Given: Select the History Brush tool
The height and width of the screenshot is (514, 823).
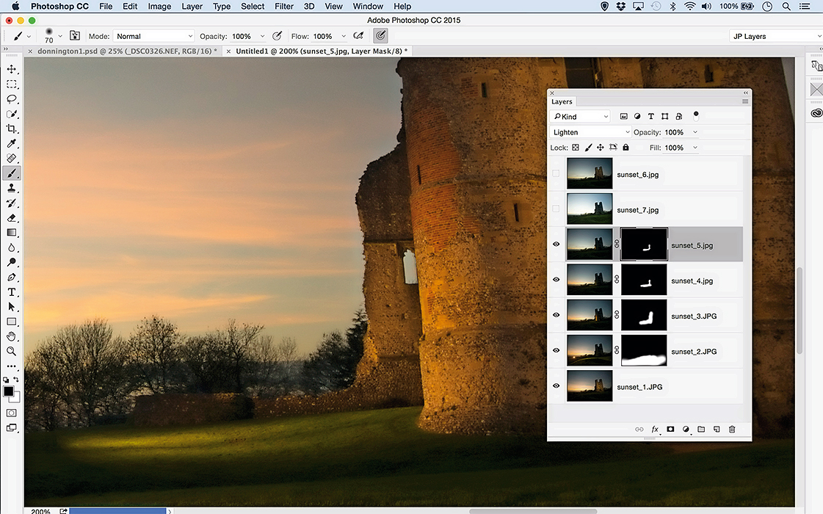Looking at the screenshot, I should tap(12, 203).
